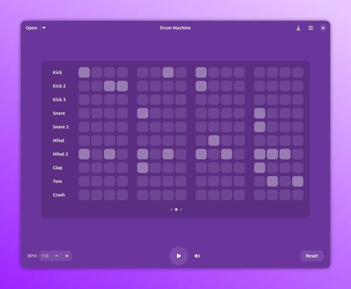This screenshot has height=289, width=351.
Task: Switch to the third page indicator dot
Action: pyautogui.click(x=181, y=209)
